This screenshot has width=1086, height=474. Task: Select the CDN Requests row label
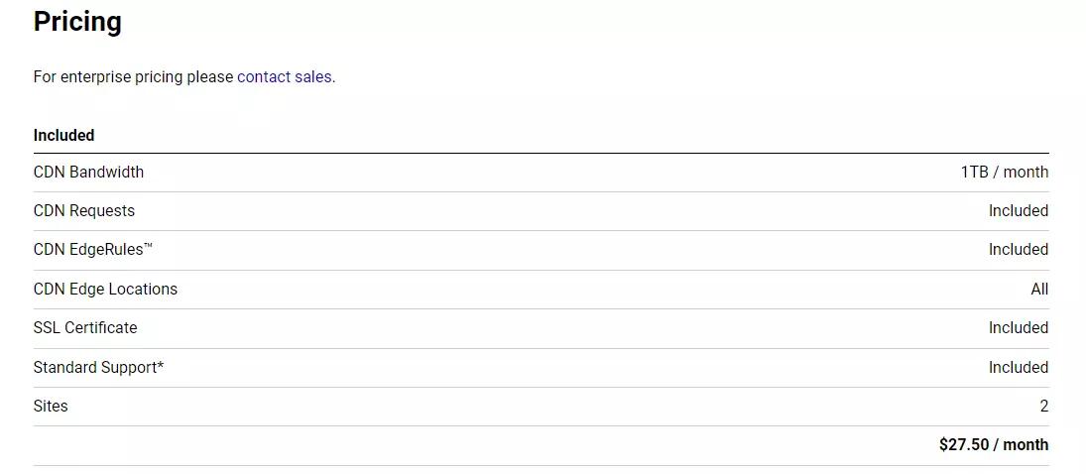tap(83, 210)
